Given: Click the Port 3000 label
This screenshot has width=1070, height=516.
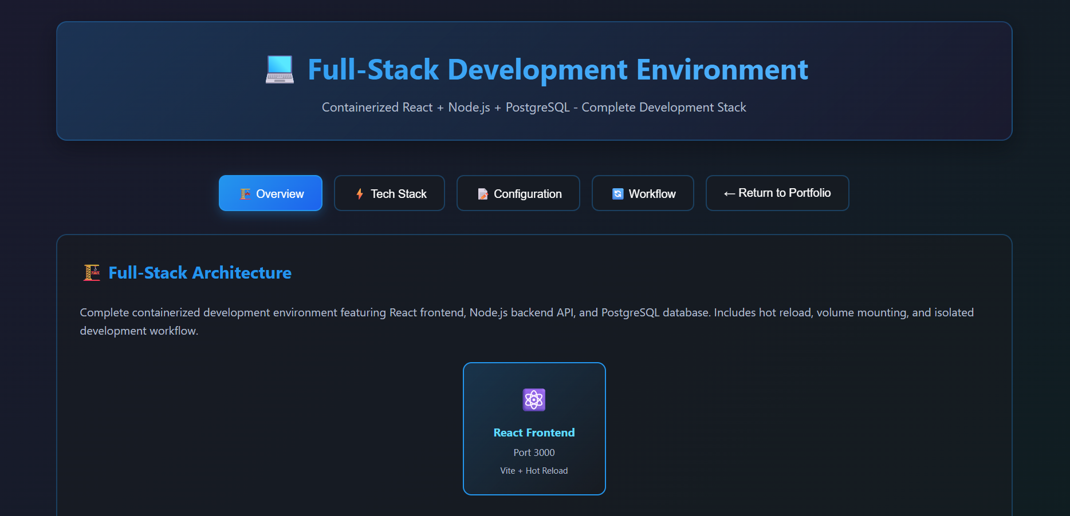Looking at the screenshot, I should coord(533,453).
